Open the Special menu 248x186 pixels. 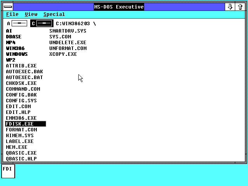click(x=54, y=14)
